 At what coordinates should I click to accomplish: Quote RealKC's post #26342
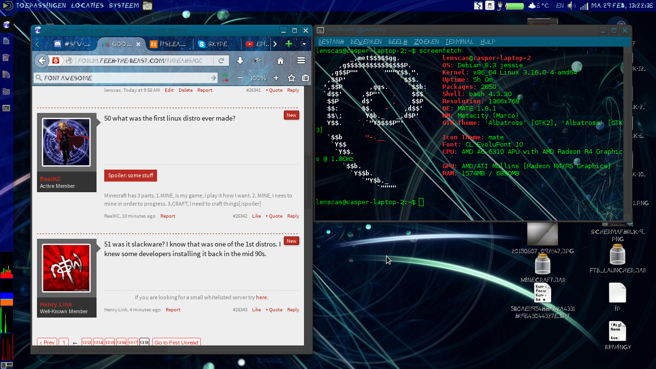tap(274, 216)
